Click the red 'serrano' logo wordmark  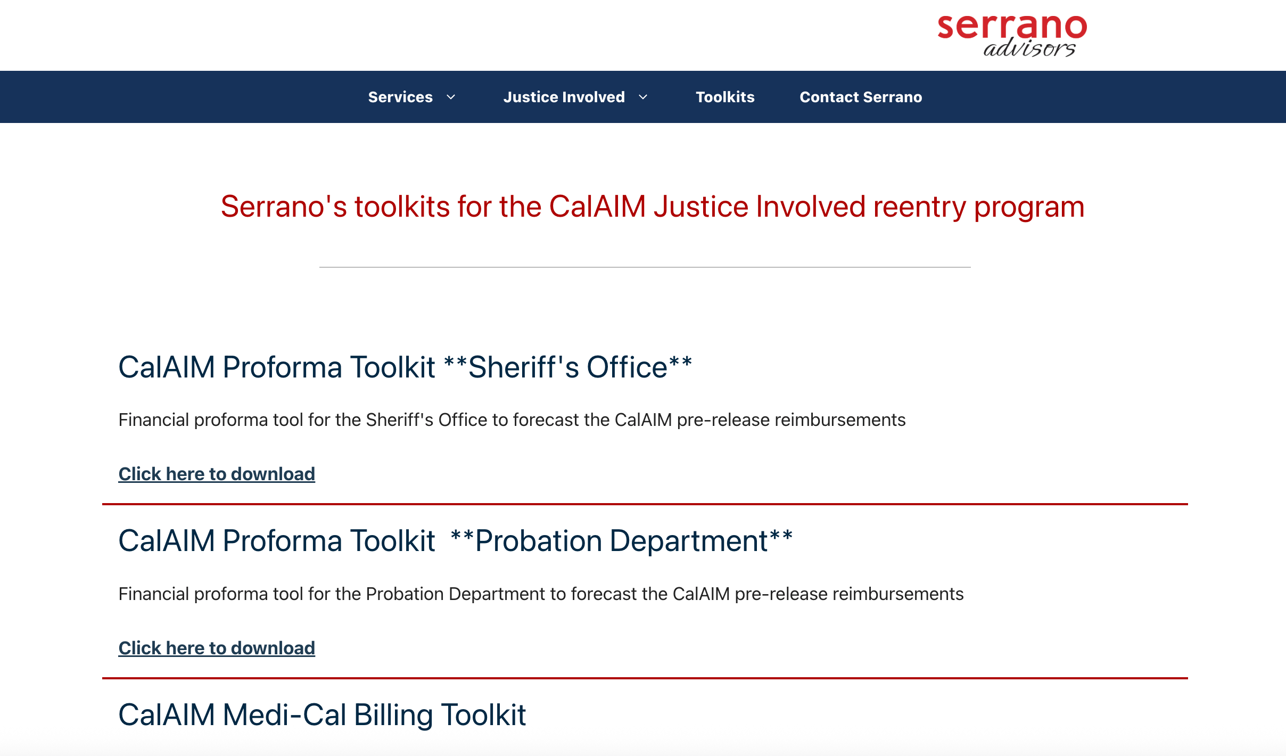pos(1011,26)
